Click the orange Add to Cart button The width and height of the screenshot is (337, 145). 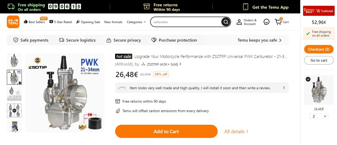[x=166, y=131]
